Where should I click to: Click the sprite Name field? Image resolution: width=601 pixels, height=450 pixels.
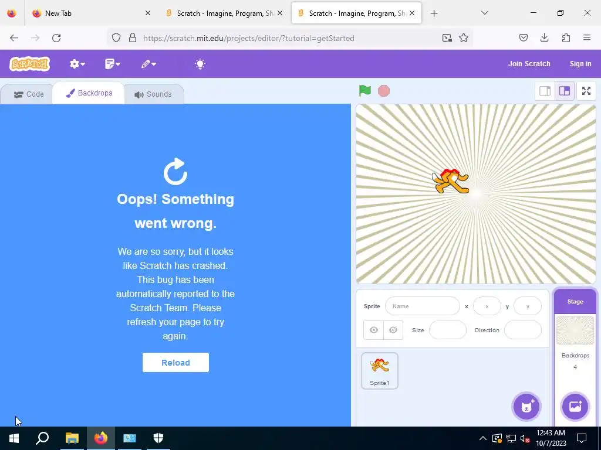click(423, 306)
